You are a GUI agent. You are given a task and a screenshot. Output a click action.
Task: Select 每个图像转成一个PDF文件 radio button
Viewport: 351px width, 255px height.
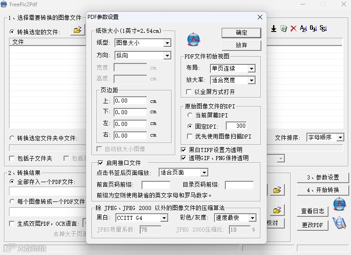pyautogui.click(x=12, y=201)
